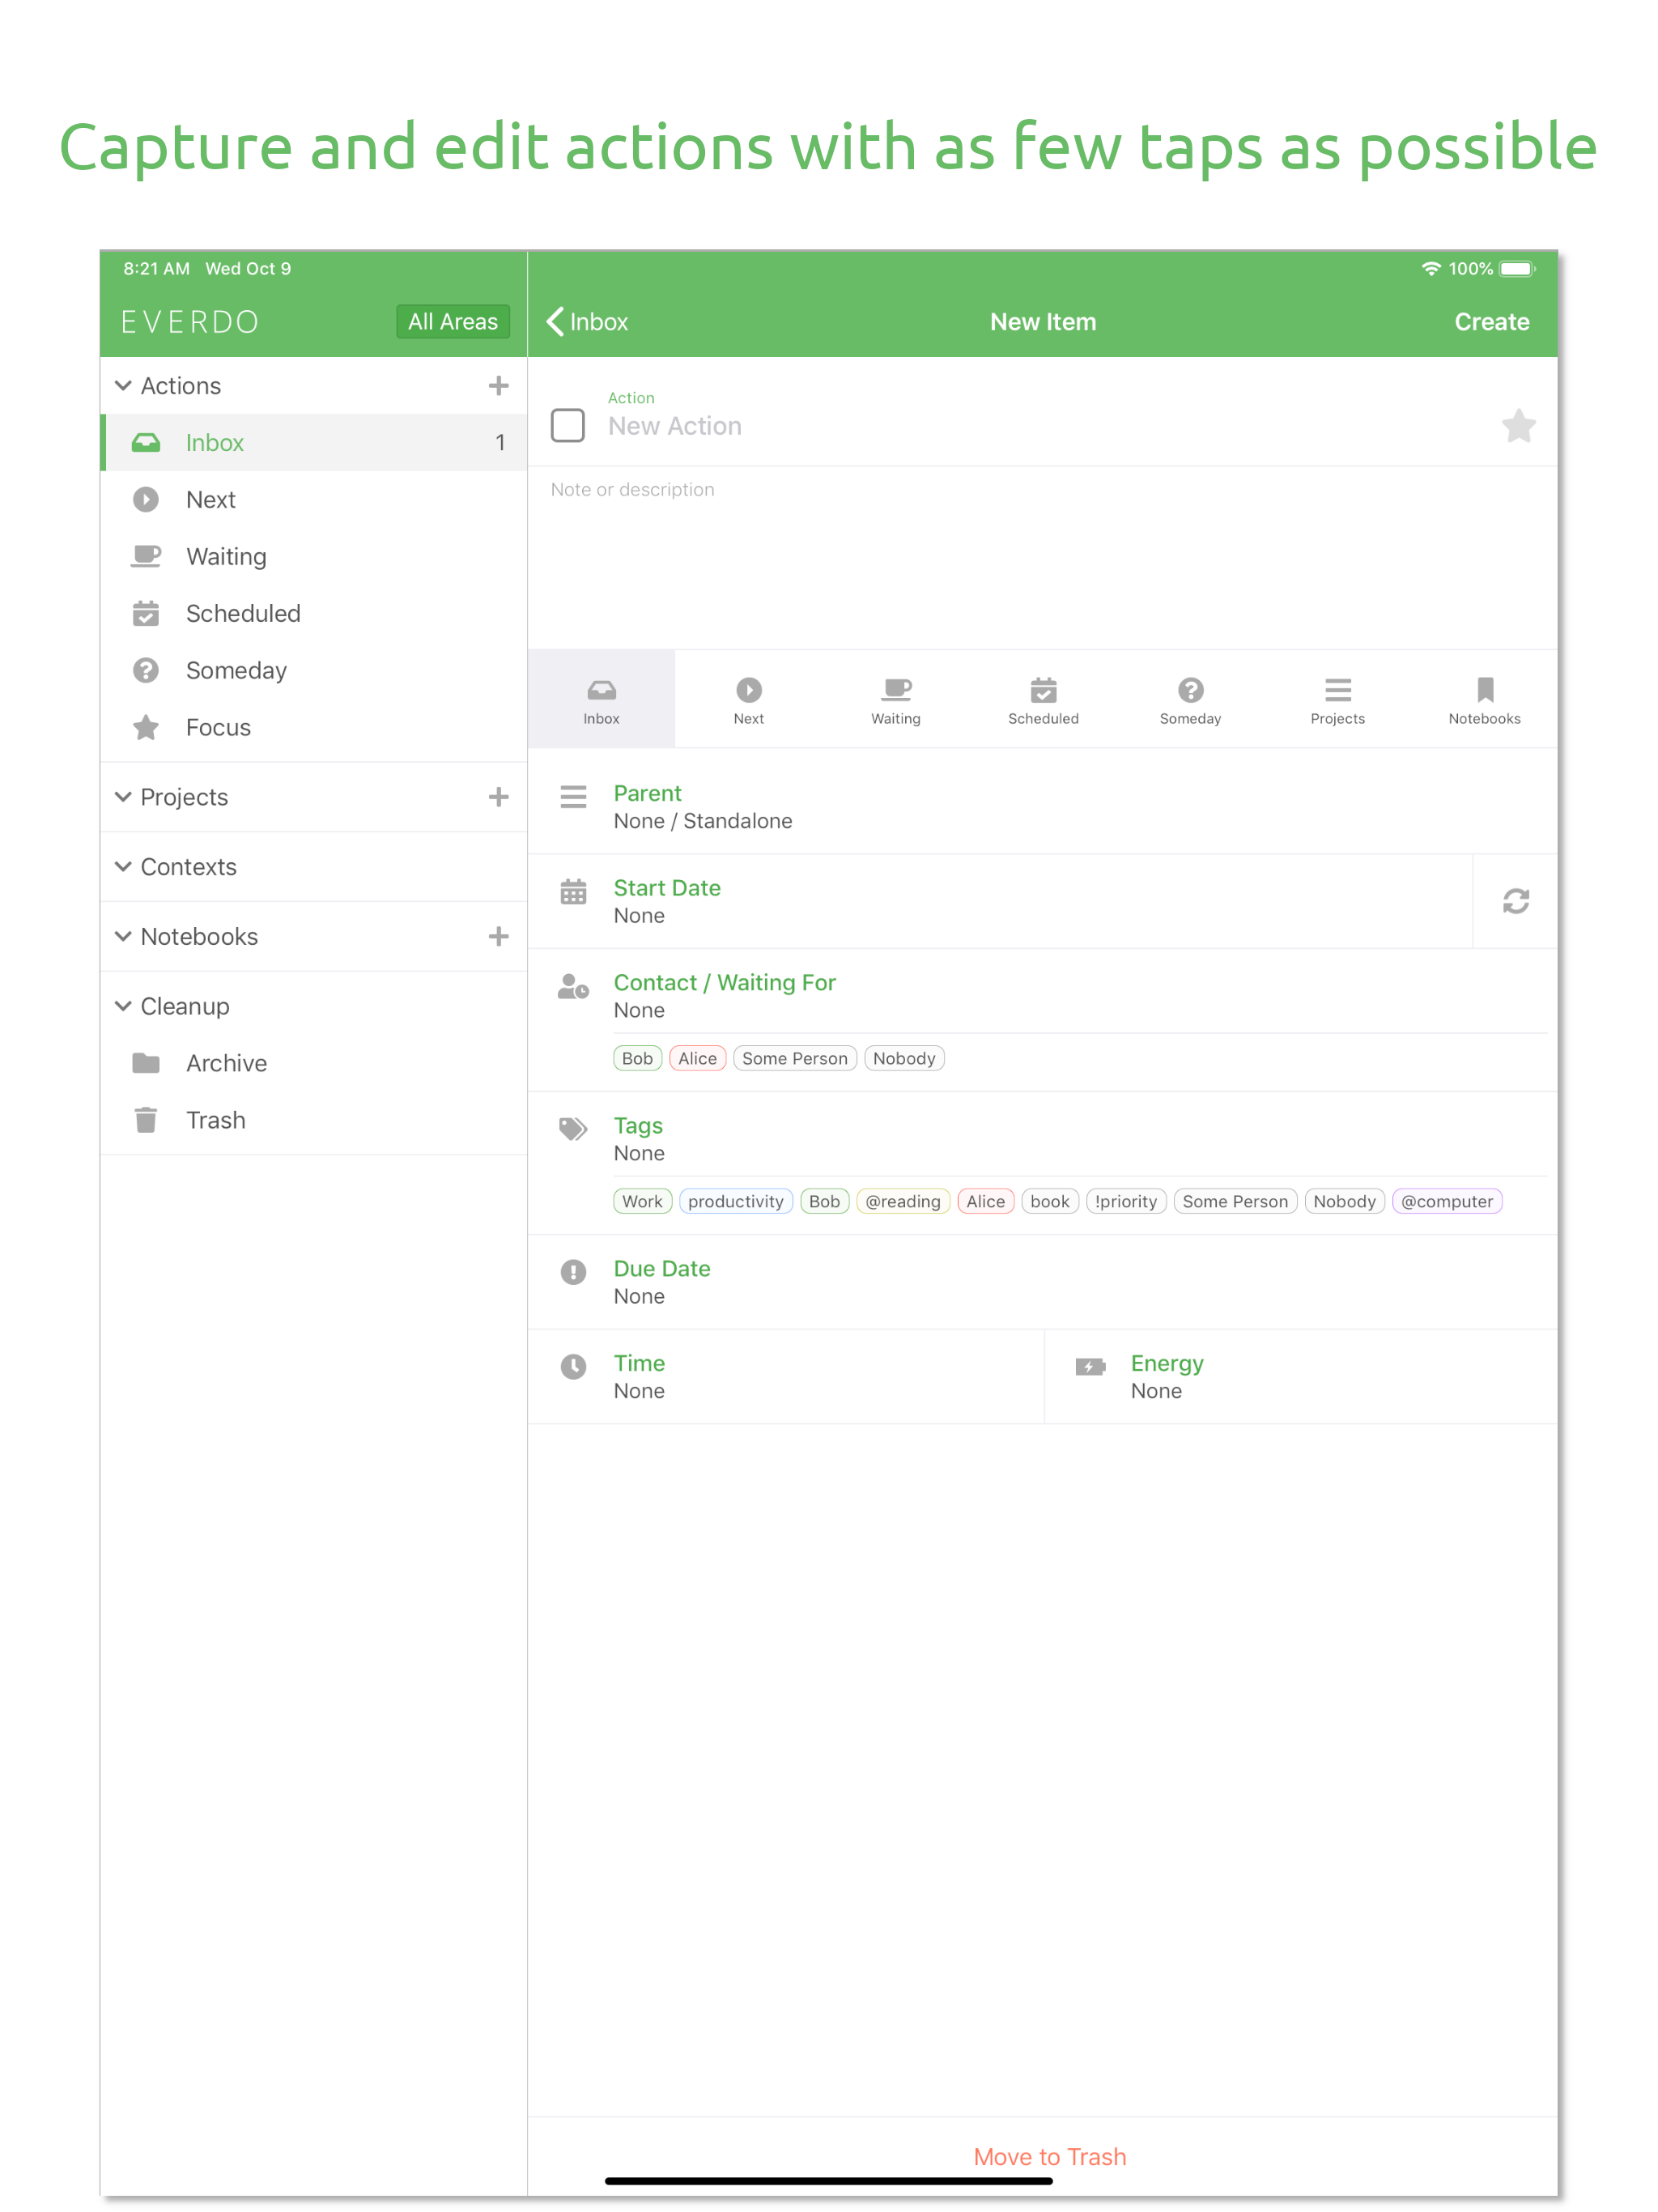The image size is (1658, 2212).
Task: Go back to Inbox
Action: coord(587,322)
